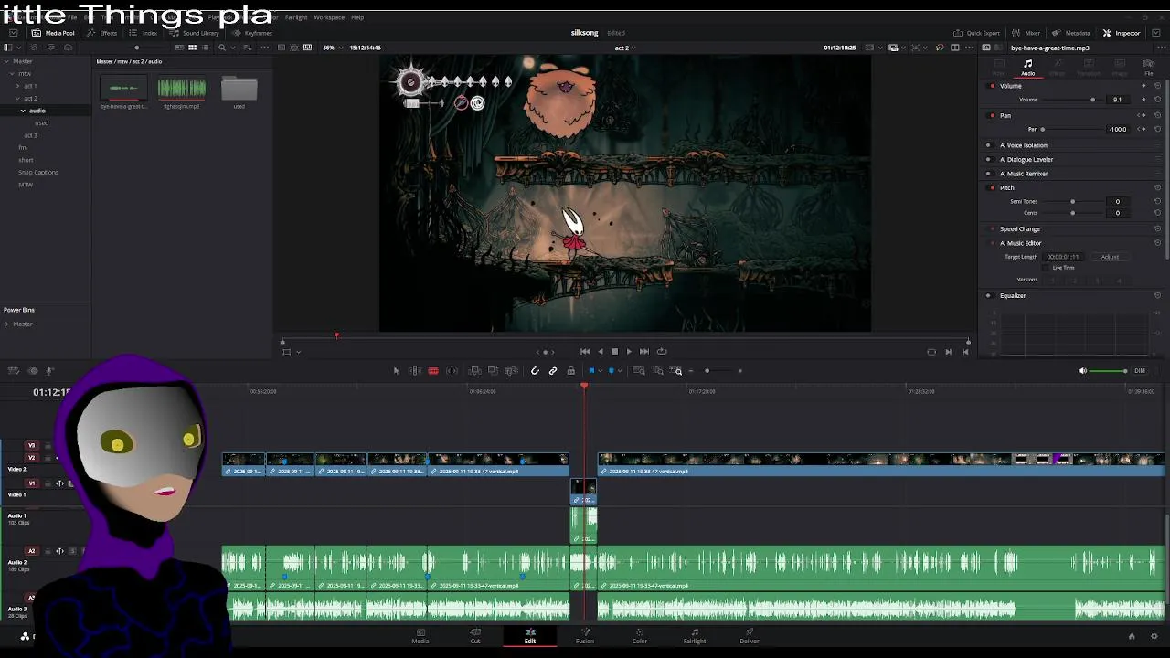Play the timeline forward
This screenshot has width=1170, height=658.
(629, 351)
